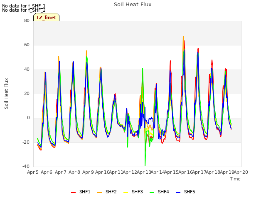
Task: Click the -40 y-axis tick label
Action: pyautogui.click(x=26, y=166)
